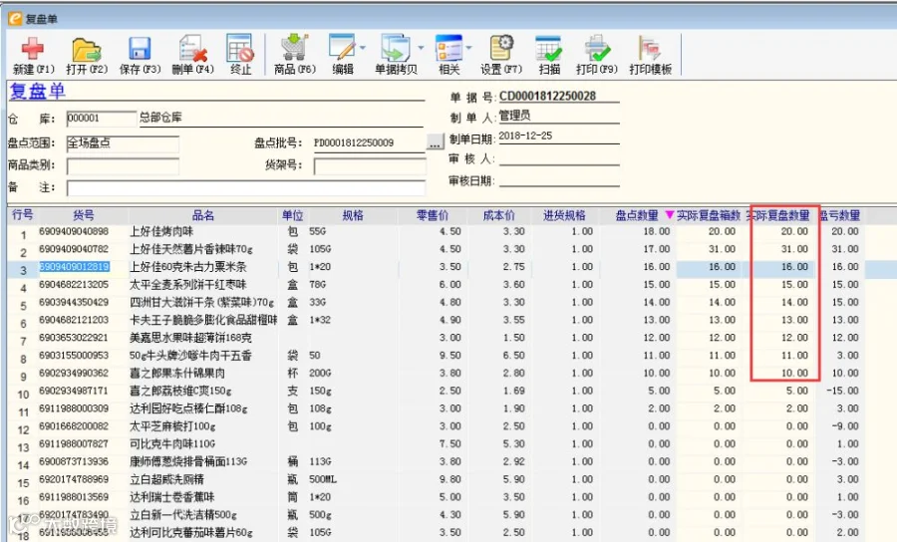Open the 打印模板 print template icon
Screen dimensions: 897x542
pyautogui.click(x=650, y=48)
